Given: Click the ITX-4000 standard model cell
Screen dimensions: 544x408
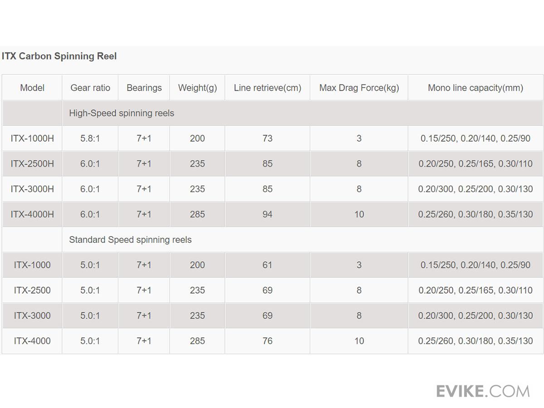Looking at the screenshot, I should [32, 341].
